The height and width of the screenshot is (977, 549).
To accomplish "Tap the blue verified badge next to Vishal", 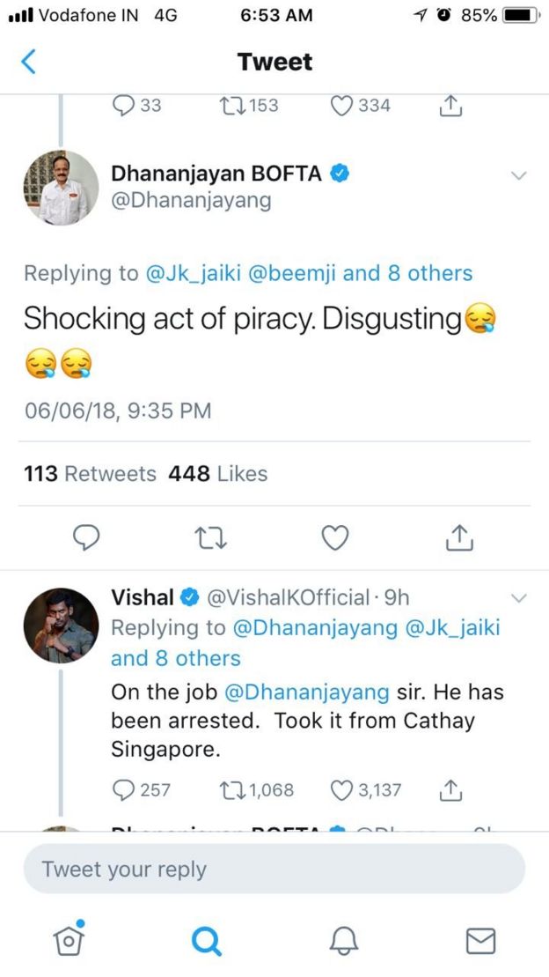I will click(189, 596).
